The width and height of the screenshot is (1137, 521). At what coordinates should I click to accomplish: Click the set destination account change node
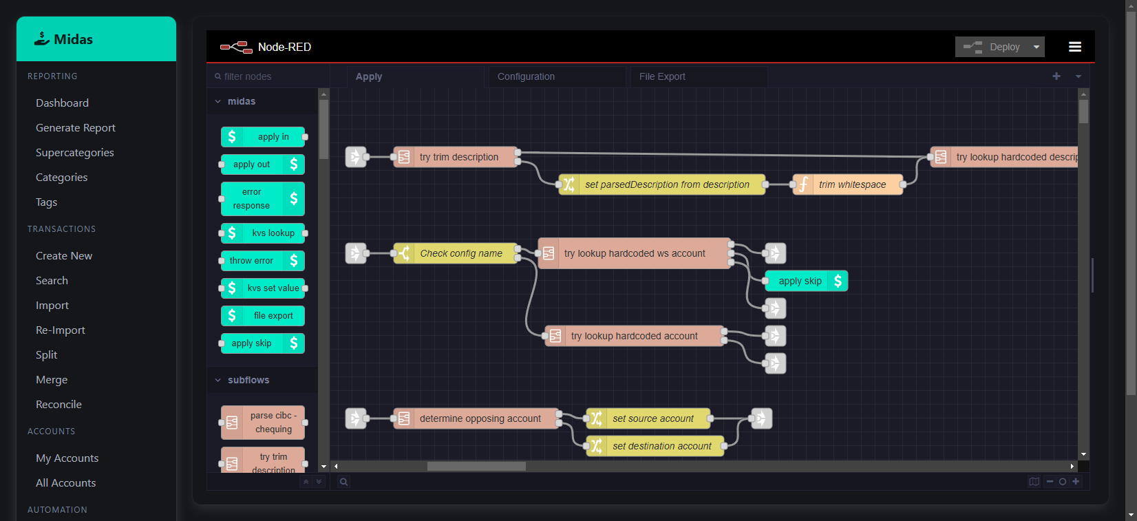pos(655,446)
